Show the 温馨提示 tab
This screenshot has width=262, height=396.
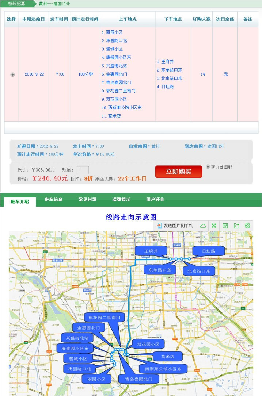(121, 200)
